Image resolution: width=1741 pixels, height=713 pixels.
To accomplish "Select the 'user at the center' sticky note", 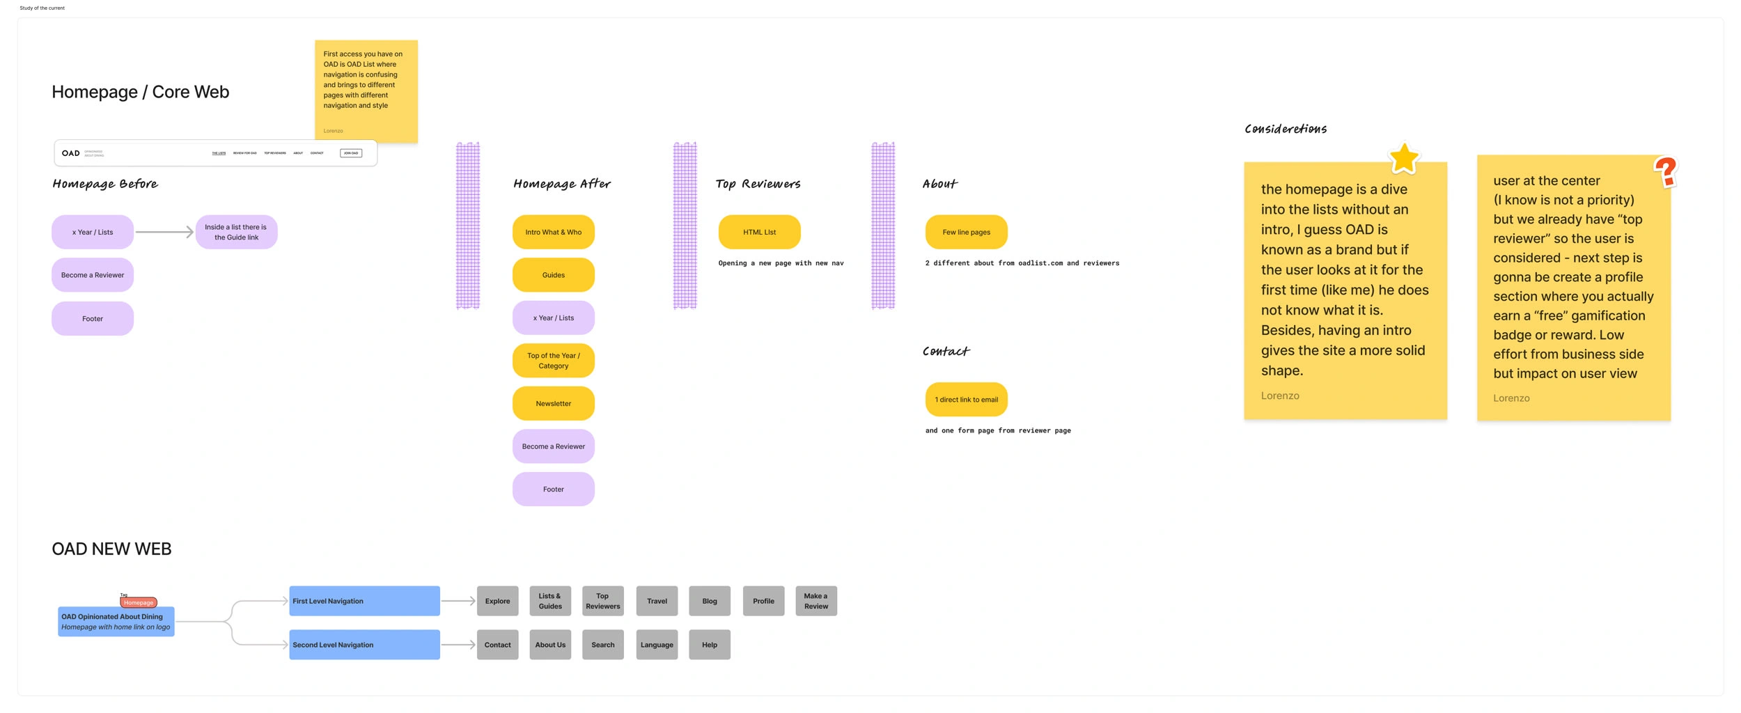I will [1574, 288].
